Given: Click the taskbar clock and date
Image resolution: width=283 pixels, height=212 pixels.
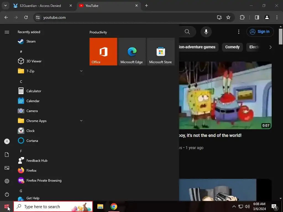Looking at the screenshot, I should [259, 206].
